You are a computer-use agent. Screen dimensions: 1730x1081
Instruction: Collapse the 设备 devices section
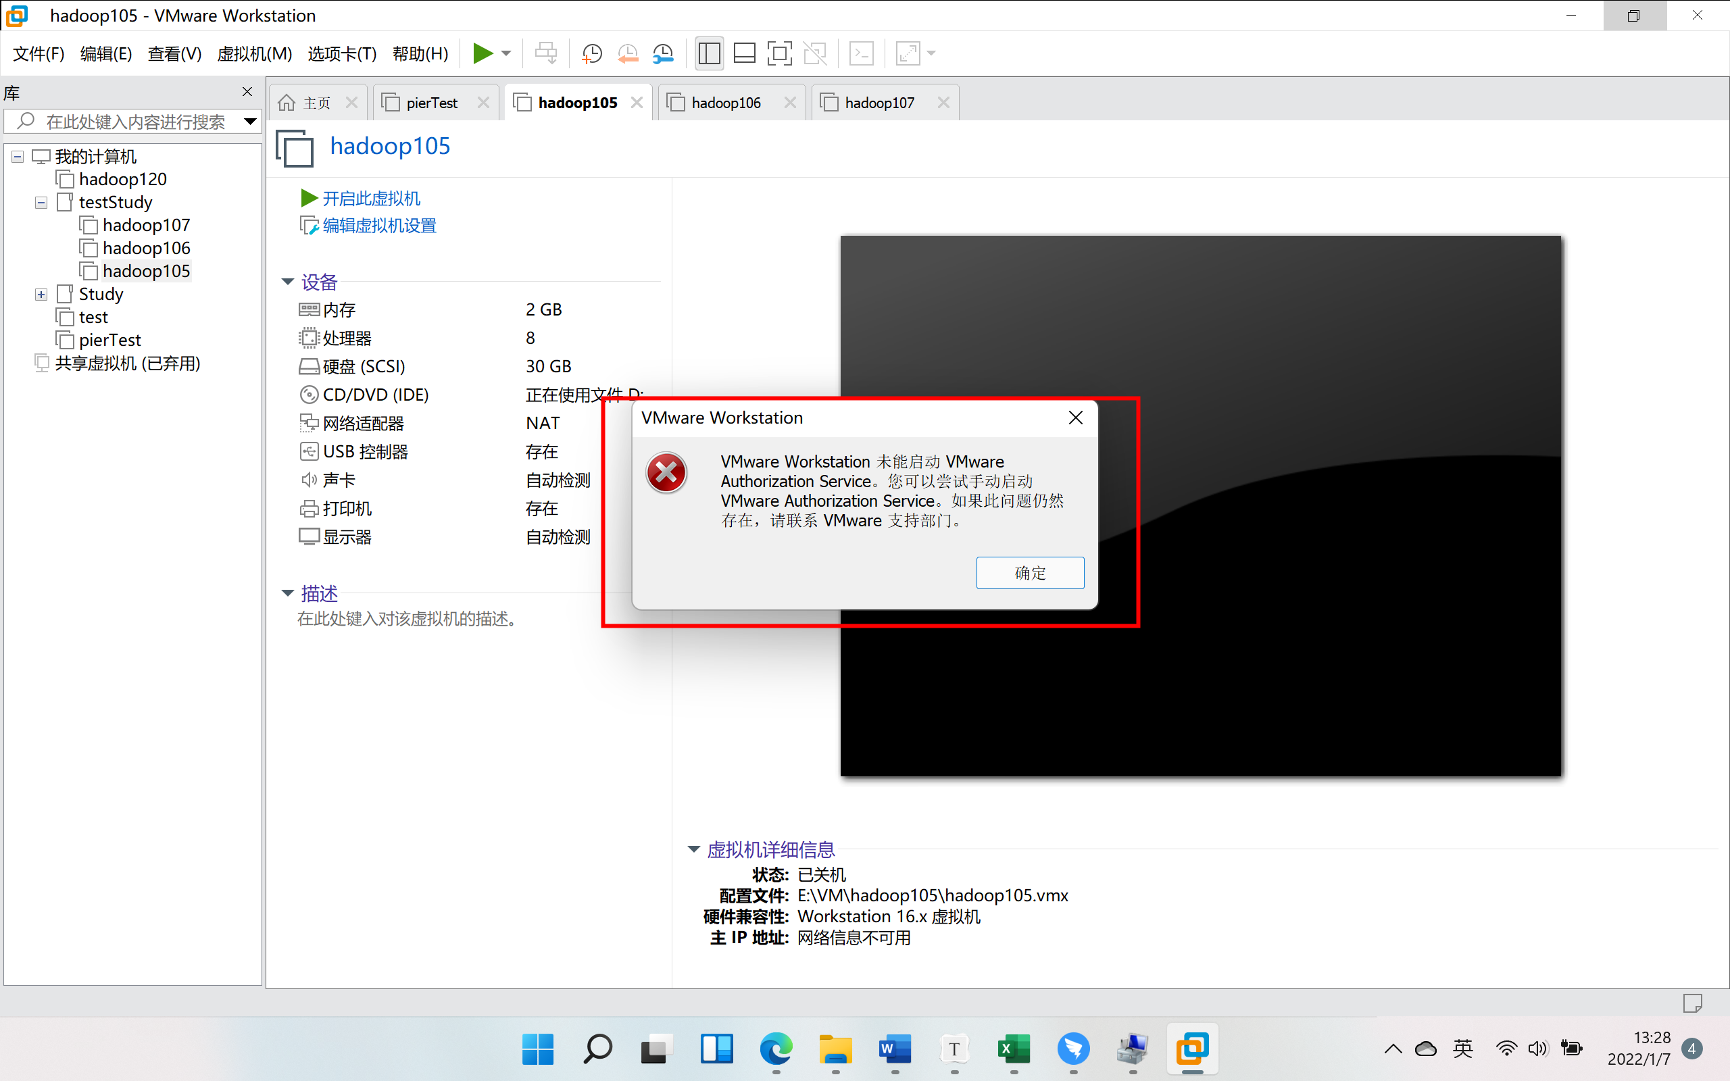pyautogui.click(x=288, y=282)
